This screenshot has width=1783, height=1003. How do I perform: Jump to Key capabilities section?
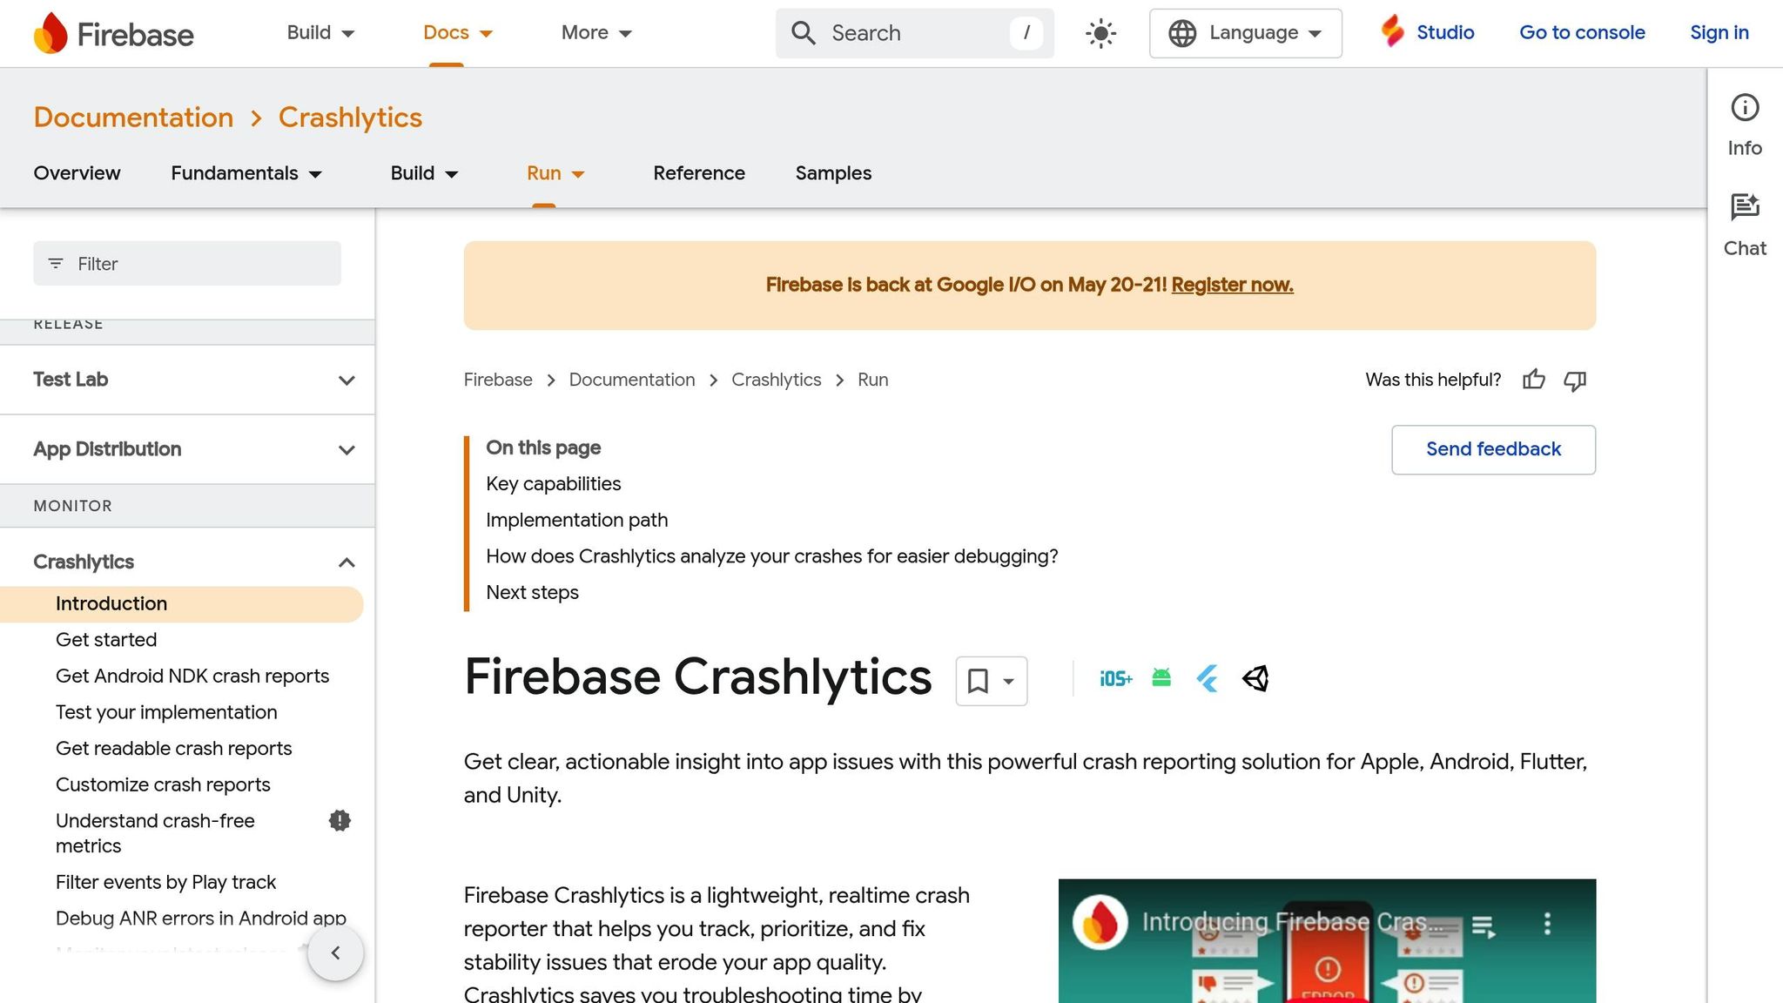tap(554, 484)
